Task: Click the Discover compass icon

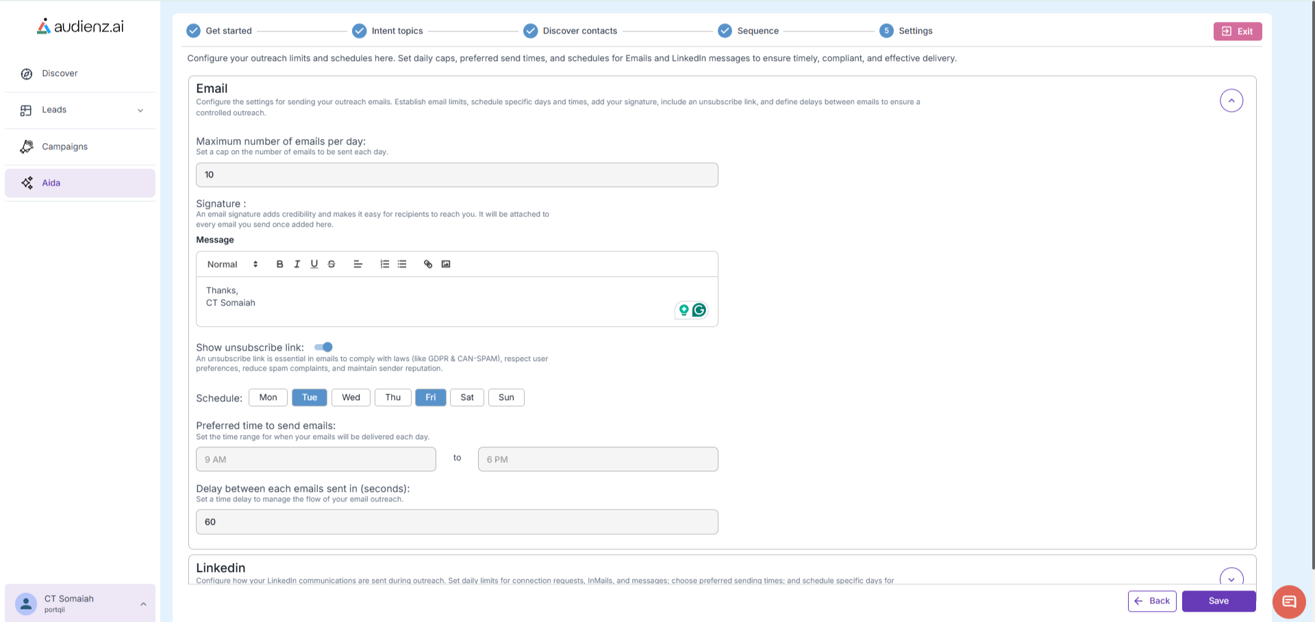Action: [27, 74]
